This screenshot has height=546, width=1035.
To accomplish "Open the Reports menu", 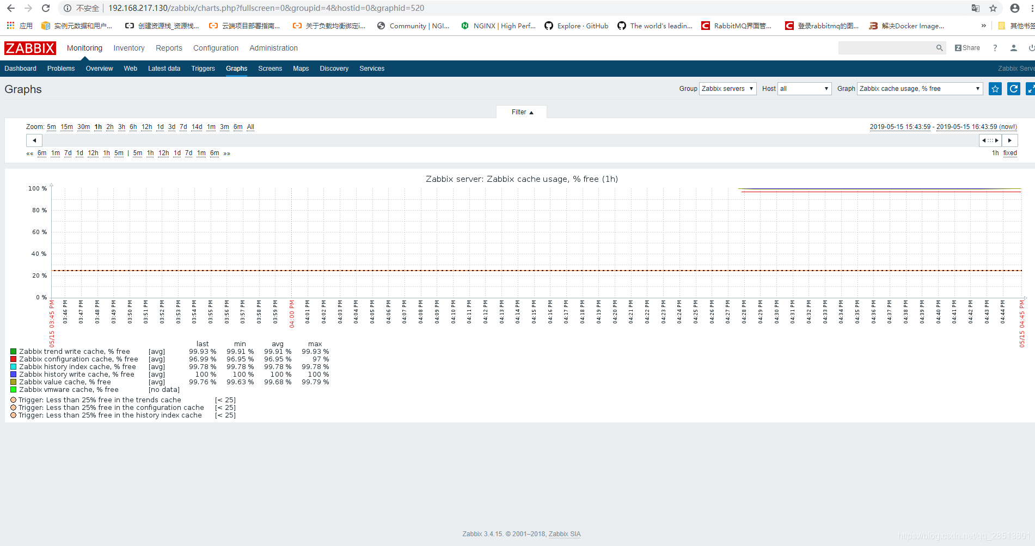I will (169, 48).
